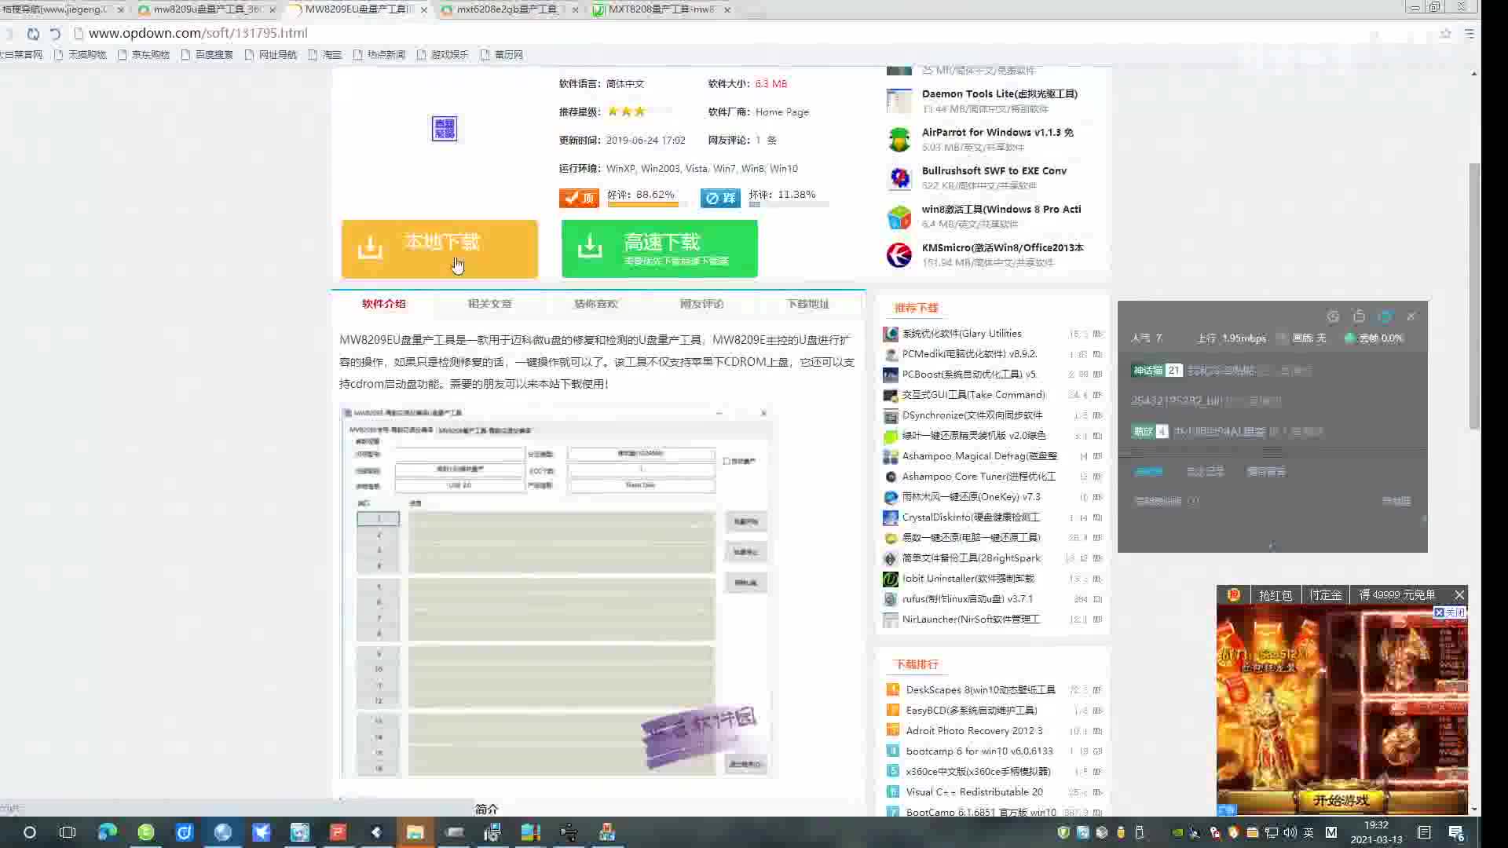Open the browser hamburger menu
Viewport: 1508px width, 848px height.
[1469, 34]
